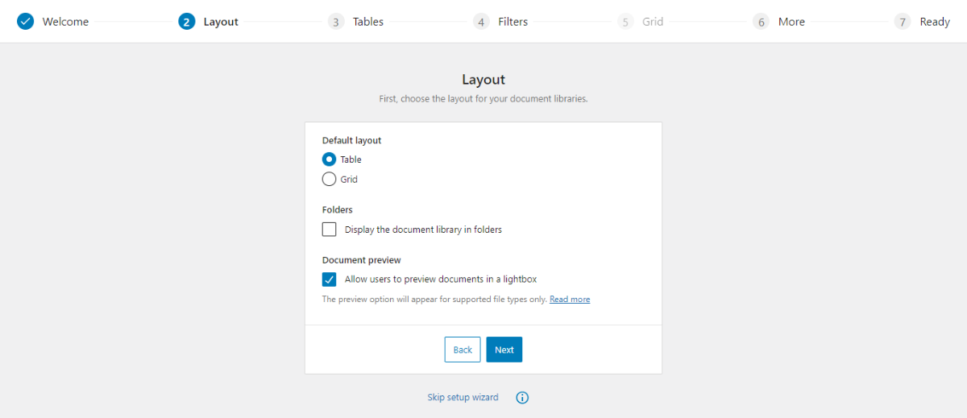The image size is (967, 418).
Task: Click the Next button
Action: point(504,350)
